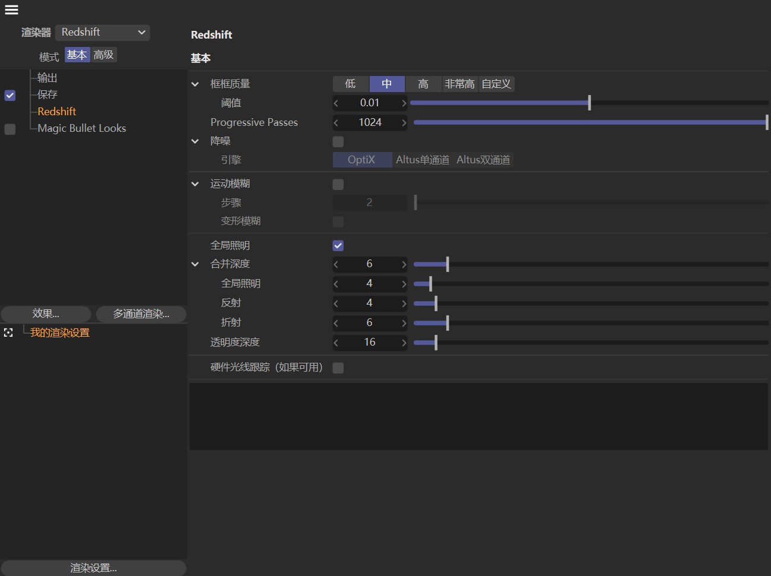Click the target icon beside 我的渲染设置
Viewport: 771px width, 576px height.
(x=8, y=333)
